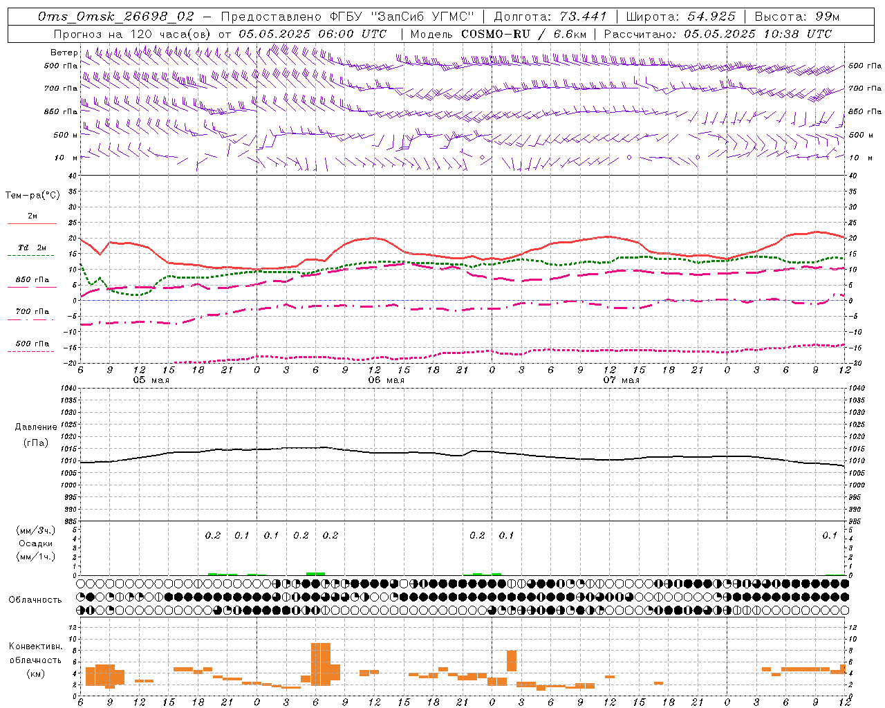
Task: Click the (мм/1ч.) precipitation unit label
Action: 36,556
